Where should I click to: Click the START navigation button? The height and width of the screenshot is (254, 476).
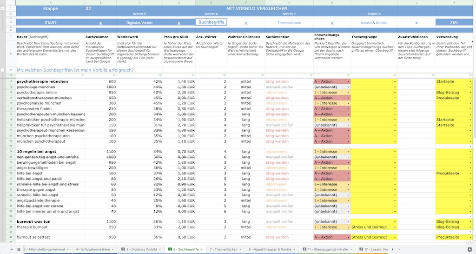pyautogui.click(x=50, y=23)
